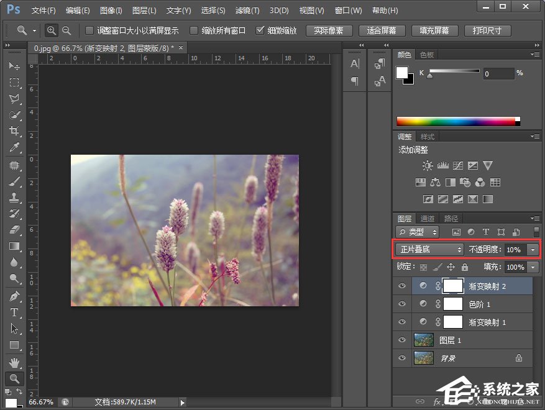The height and width of the screenshot is (410, 545).
Task: Open the Curves adjustment icon
Action: click(x=458, y=166)
